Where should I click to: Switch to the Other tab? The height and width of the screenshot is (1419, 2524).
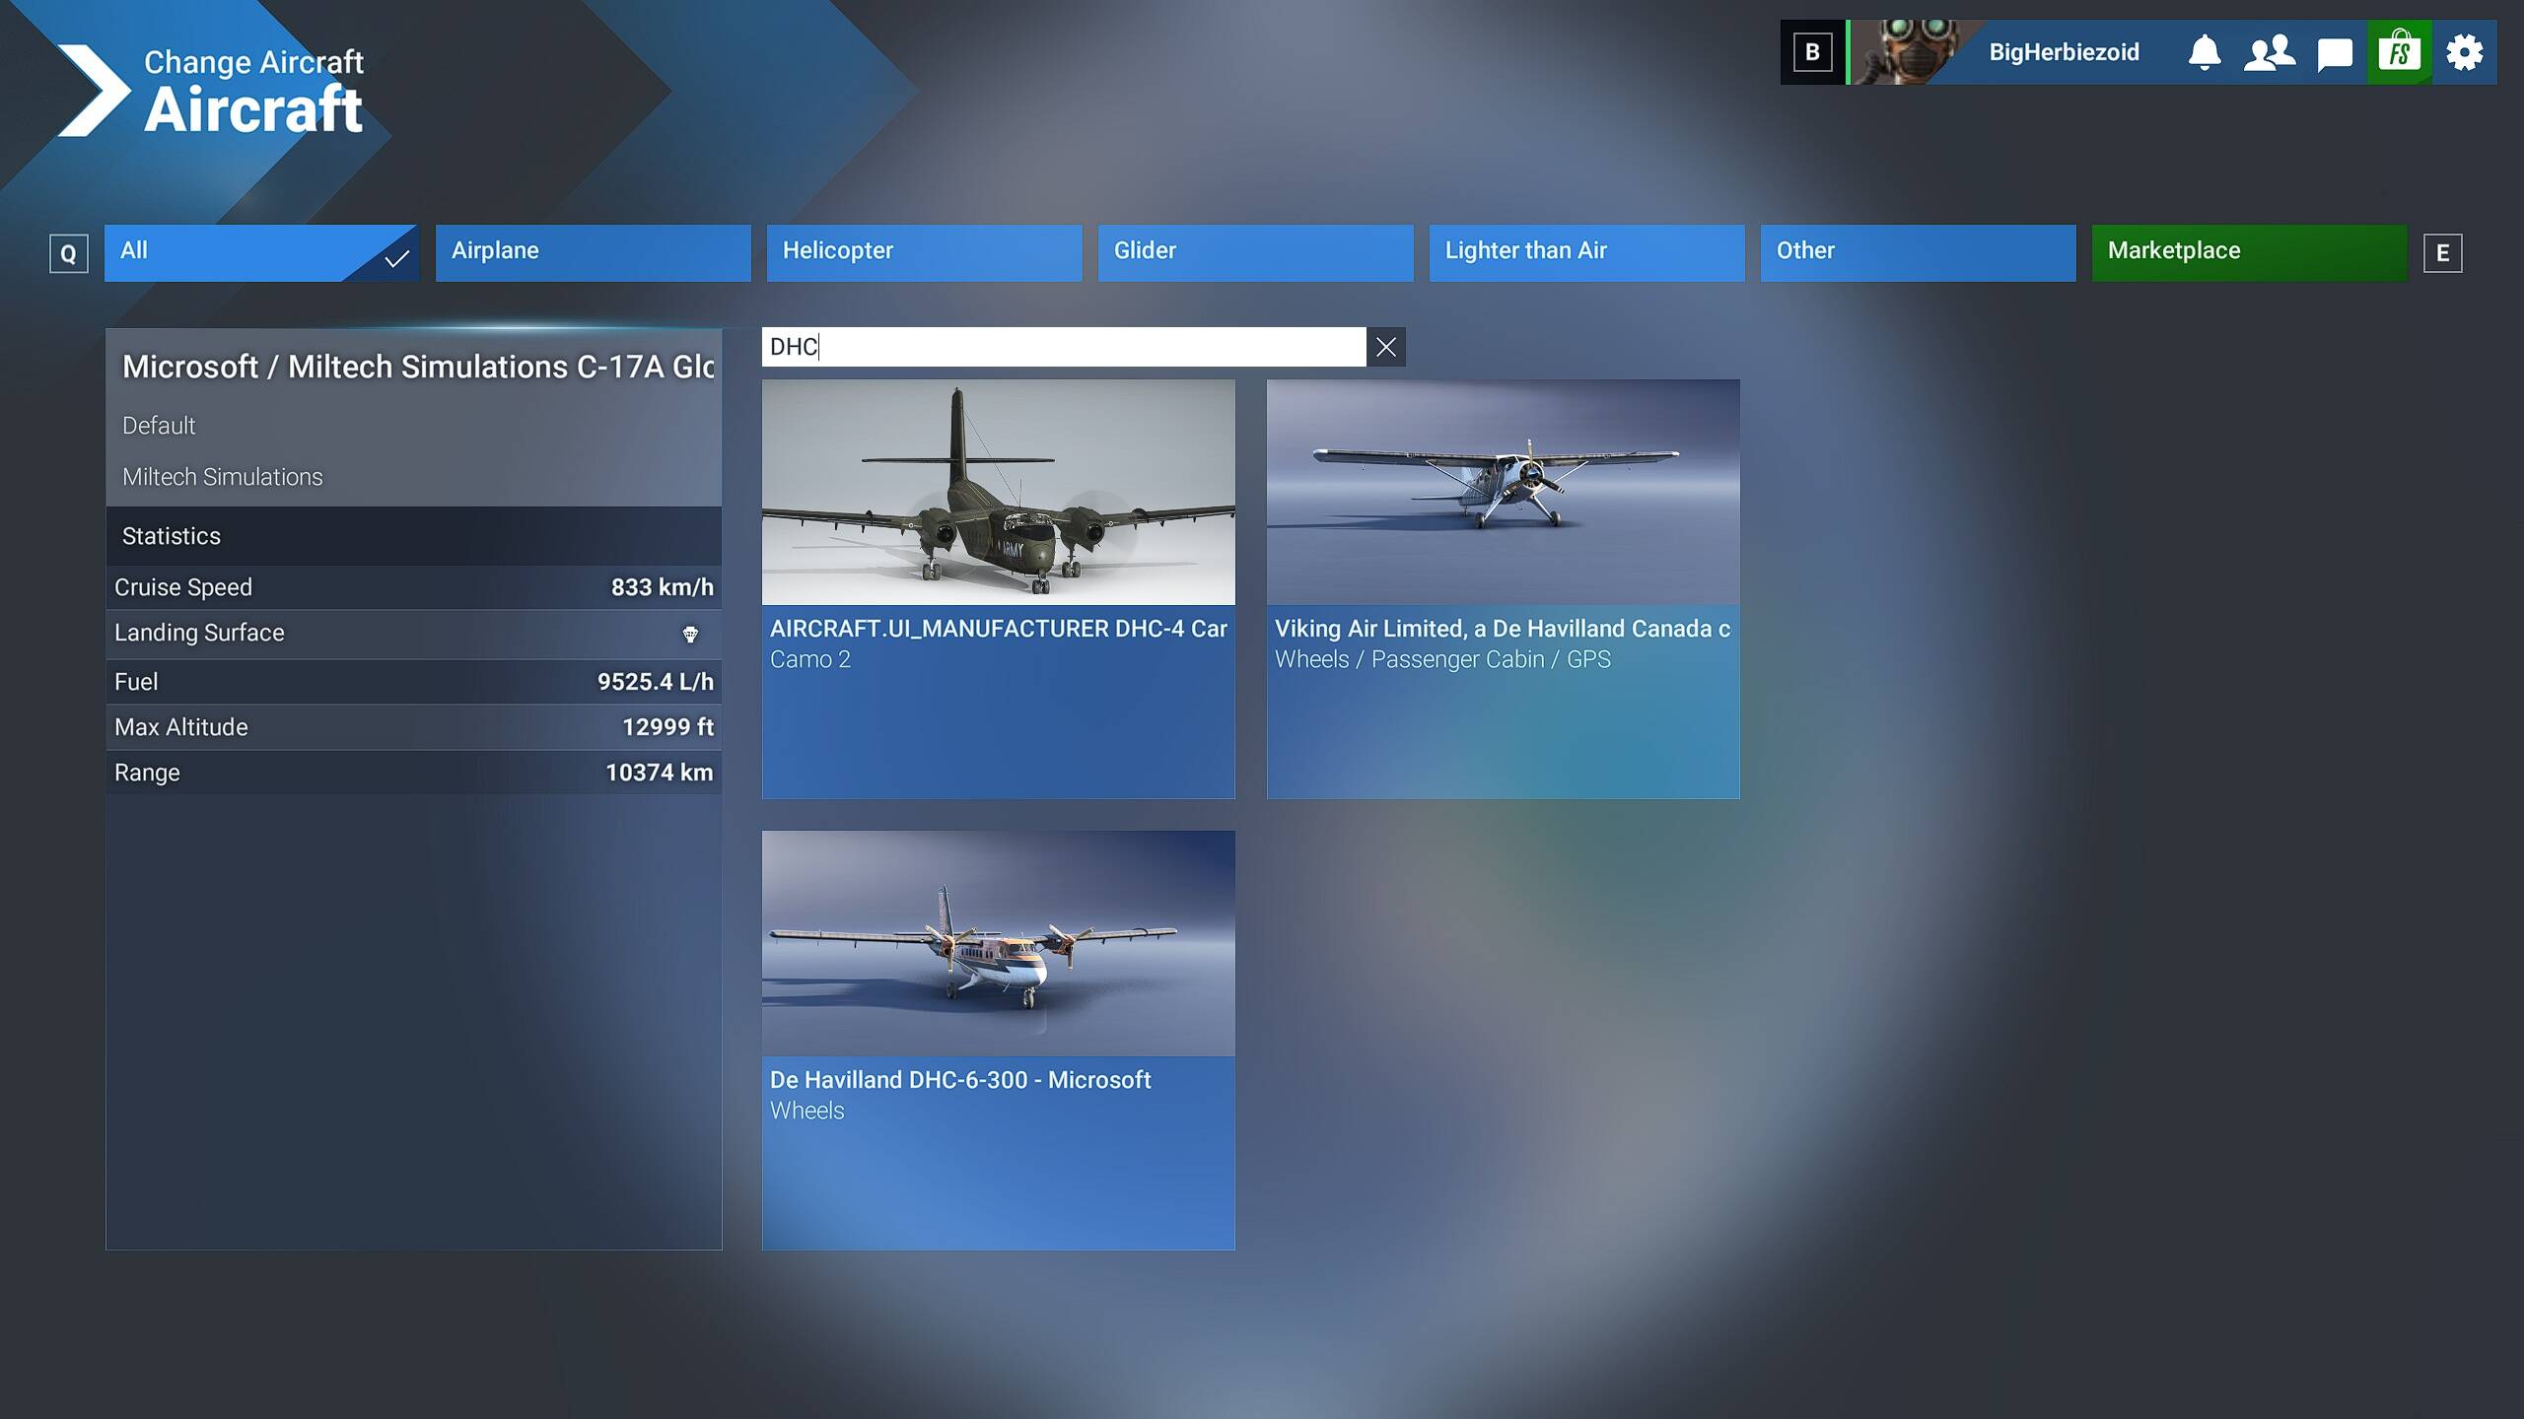tap(1918, 253)
